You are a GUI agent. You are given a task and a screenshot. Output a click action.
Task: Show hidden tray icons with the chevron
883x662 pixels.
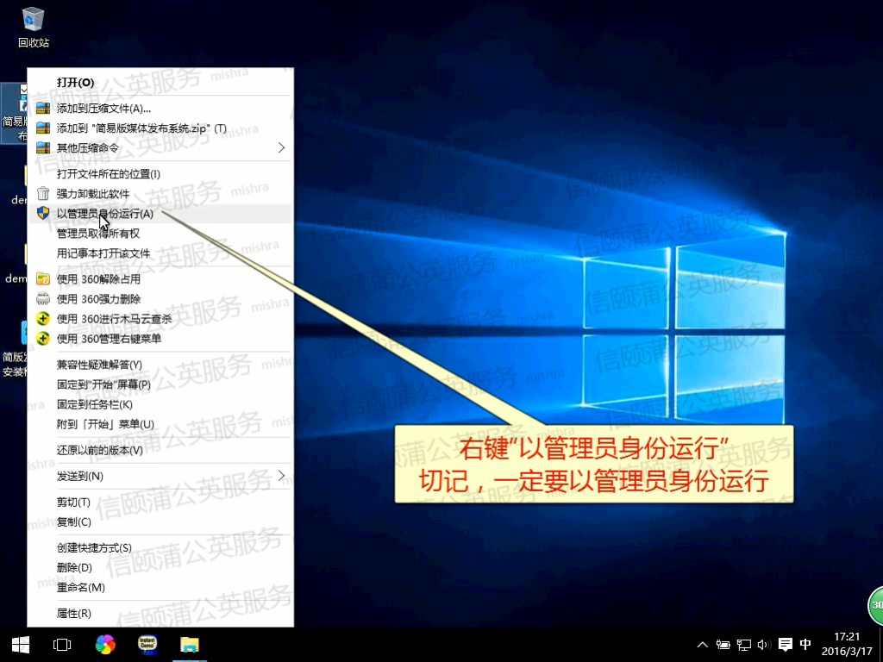point(703,645)
